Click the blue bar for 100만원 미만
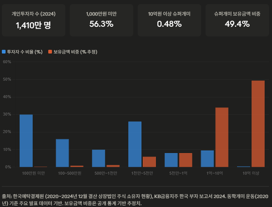 26,140
